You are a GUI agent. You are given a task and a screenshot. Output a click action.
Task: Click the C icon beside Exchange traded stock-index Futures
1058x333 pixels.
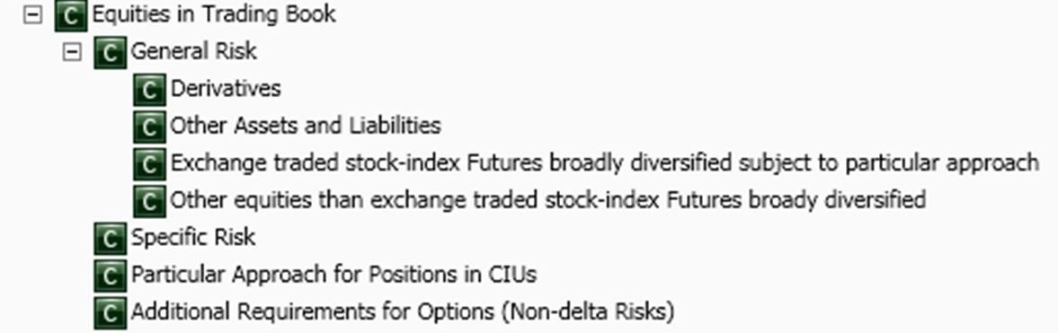[x=150, y=163]
